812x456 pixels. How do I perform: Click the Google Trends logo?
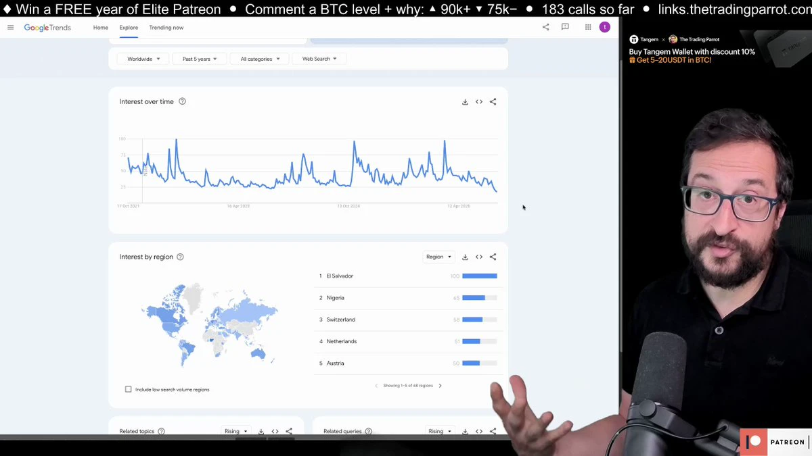47,28
